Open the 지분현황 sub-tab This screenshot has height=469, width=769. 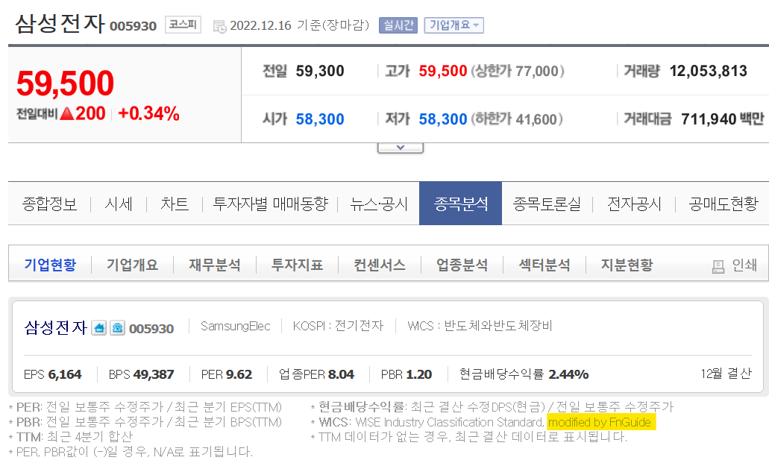[x=627, y=265]
